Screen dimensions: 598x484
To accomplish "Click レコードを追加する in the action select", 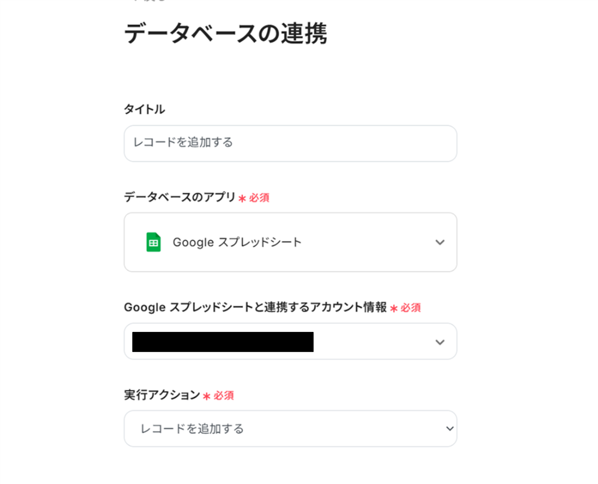I will [192, 429].
